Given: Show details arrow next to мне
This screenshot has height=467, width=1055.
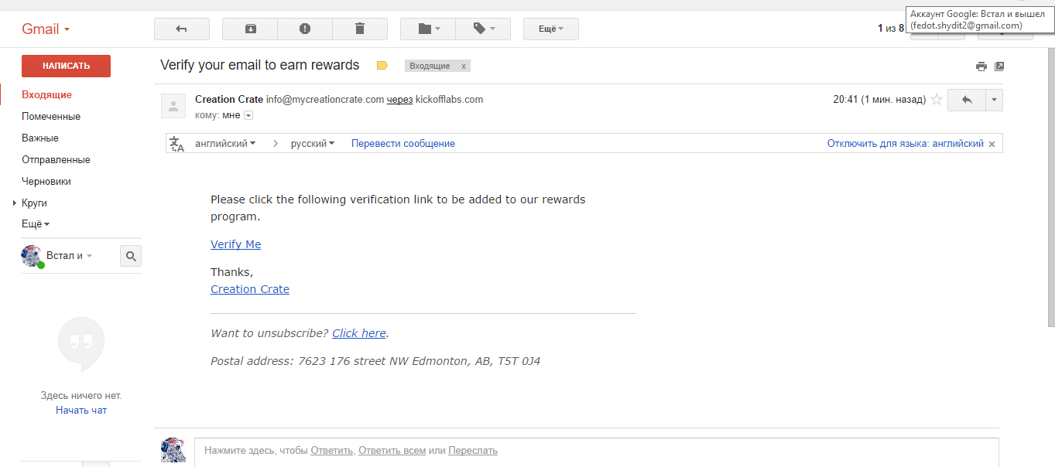Looking at the screenshot, I should click(x=248, y=115).
